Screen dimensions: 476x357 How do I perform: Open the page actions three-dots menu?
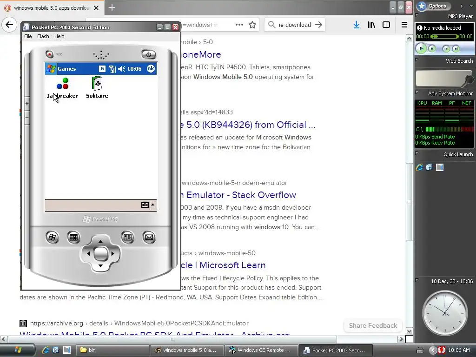pyautogui.click(x=239, y=25)
